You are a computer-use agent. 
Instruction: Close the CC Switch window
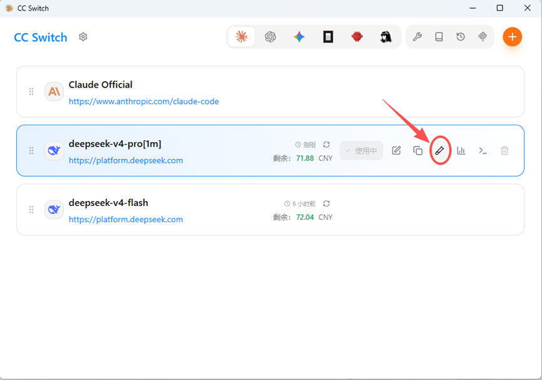[x=528, y=8]
